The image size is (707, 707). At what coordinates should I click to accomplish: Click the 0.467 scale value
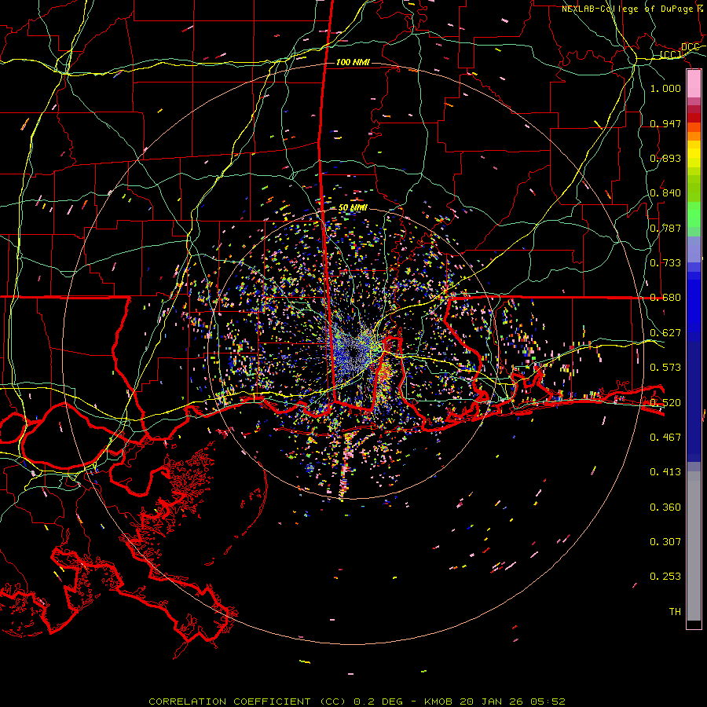(x=665, y=437)
